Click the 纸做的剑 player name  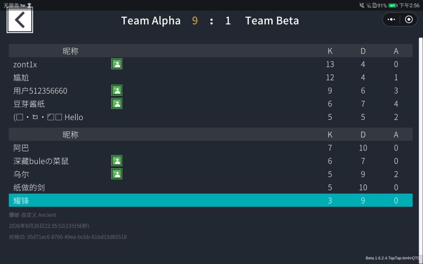[x=29, y=187]
